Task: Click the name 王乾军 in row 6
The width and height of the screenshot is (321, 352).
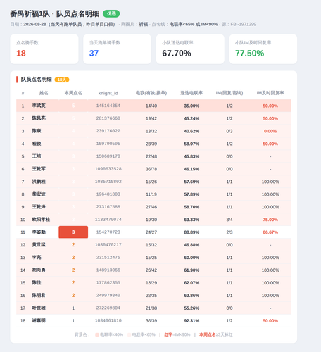Action: tap(39, 169)
